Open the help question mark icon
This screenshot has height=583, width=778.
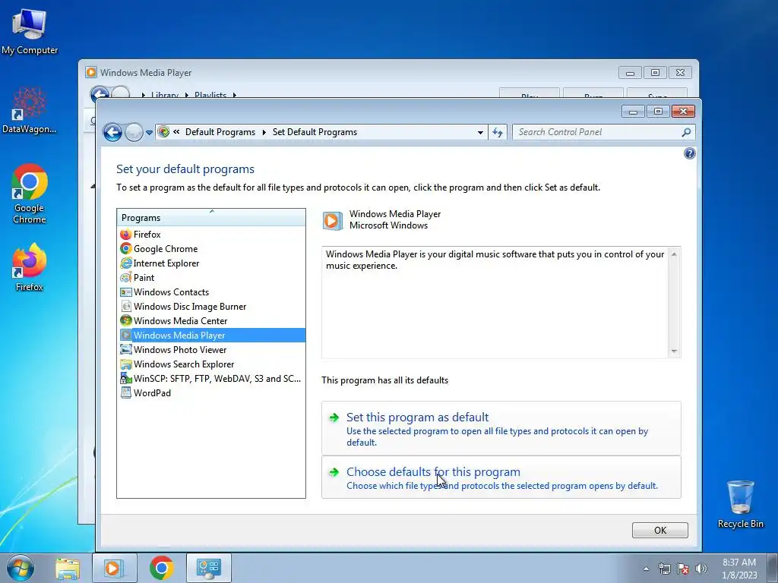(x=689, y=153)
